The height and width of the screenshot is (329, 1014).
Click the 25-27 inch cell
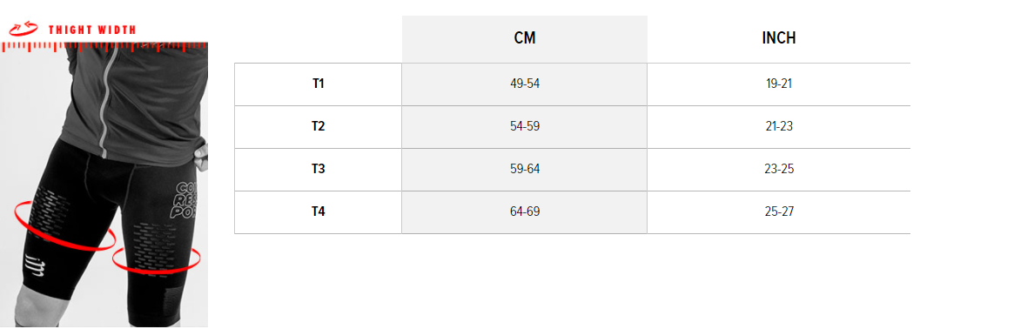pyautogui.click(x=779, y=212)
